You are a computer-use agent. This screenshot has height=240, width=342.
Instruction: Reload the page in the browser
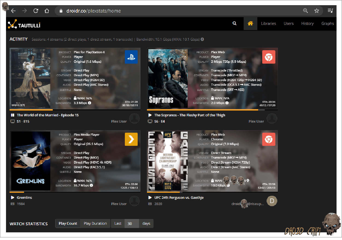36,11
